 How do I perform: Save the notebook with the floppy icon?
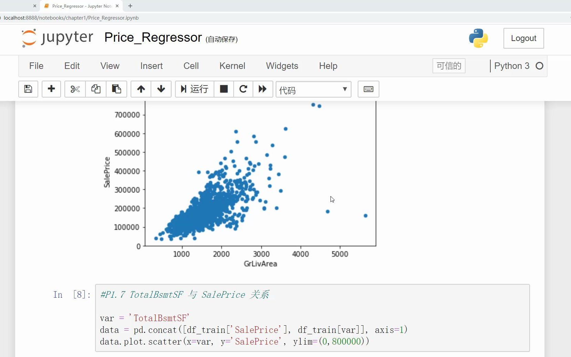[28, 89]
